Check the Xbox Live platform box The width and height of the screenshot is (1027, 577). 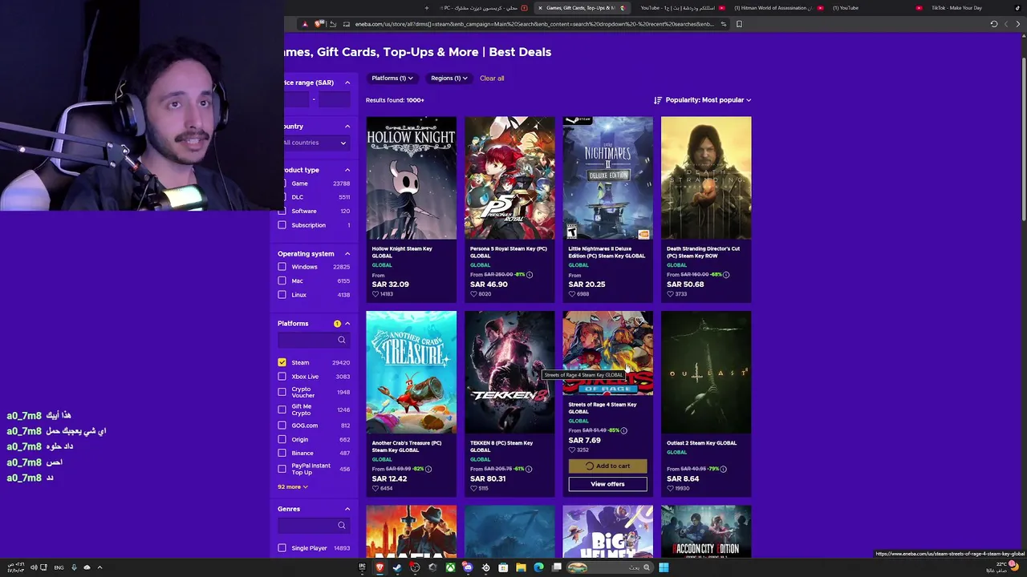click(x=282, y=376)
